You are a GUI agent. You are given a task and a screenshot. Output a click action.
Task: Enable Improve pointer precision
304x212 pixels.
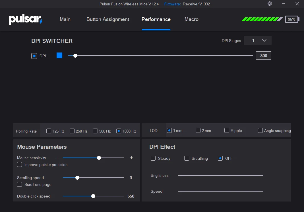point(19,164)
